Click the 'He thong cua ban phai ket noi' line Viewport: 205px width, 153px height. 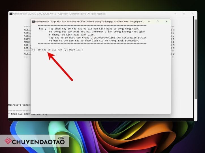coord(97,32)
